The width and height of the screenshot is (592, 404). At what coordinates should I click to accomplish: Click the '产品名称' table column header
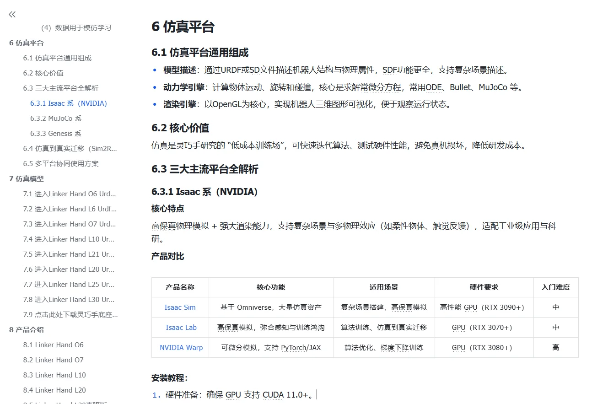[180, 287]
